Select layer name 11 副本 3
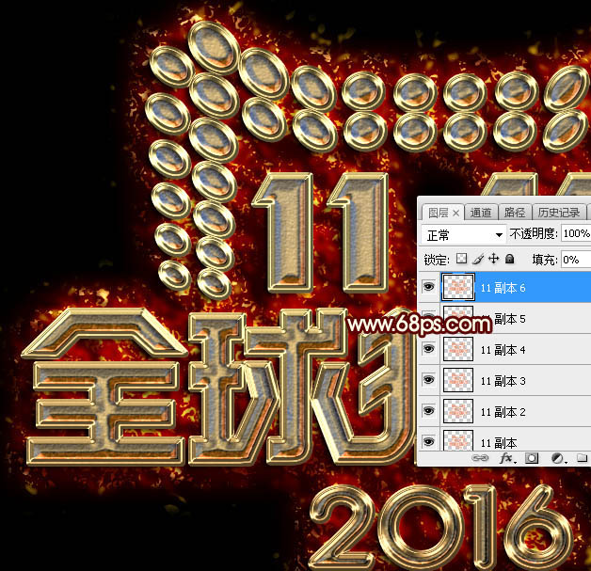This screenshot has width=591, height=571. click(x=503, y=381)
